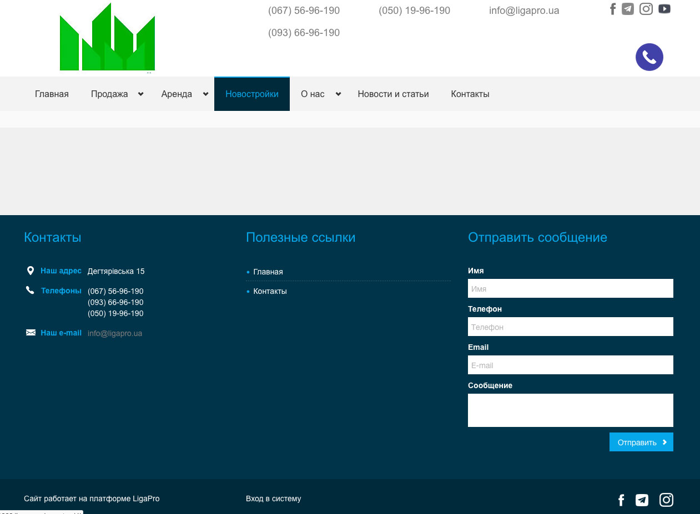The height and width of the screenshot is (514, 700).
Task: Focus the Имя input field
Action: pyautogui.click(x=570, y=288)
